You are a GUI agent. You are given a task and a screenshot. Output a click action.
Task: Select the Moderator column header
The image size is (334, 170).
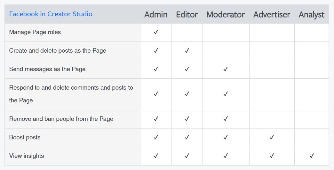(226, 15)
